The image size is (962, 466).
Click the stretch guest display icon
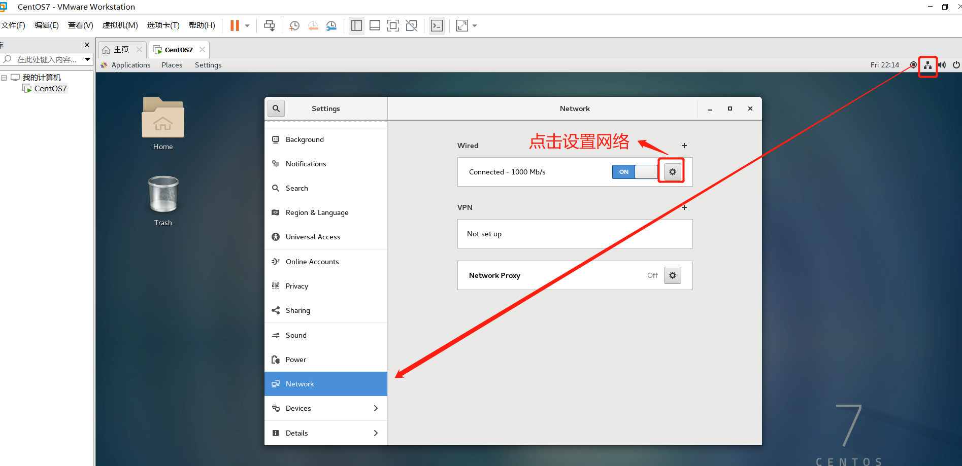462,25
